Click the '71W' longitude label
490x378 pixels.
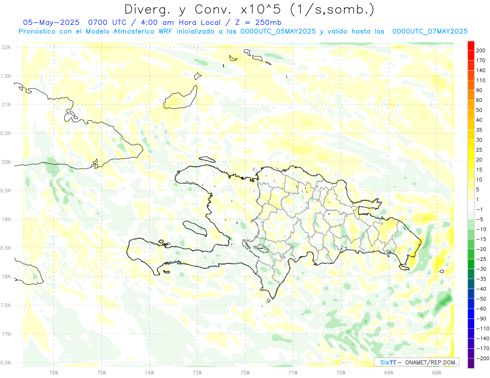pos(293,372)
